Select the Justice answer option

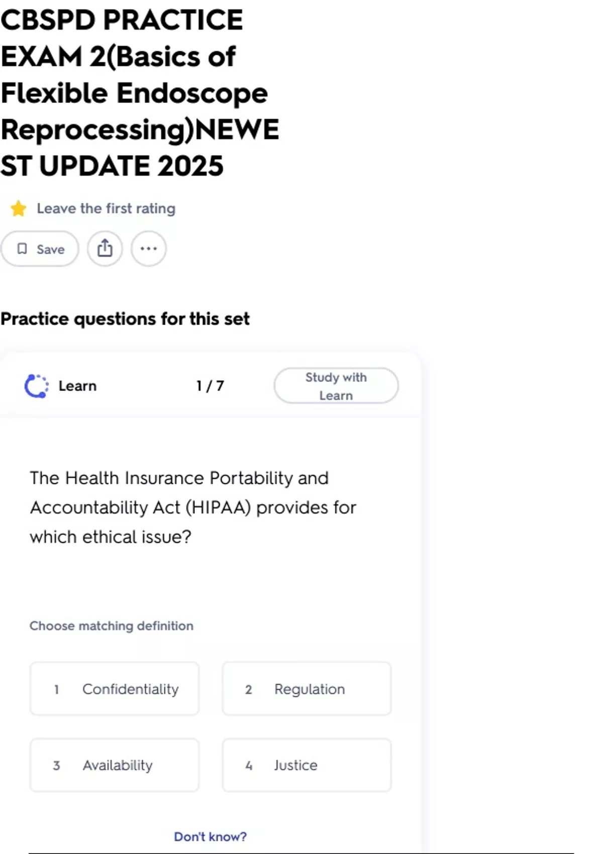[307, 765]
